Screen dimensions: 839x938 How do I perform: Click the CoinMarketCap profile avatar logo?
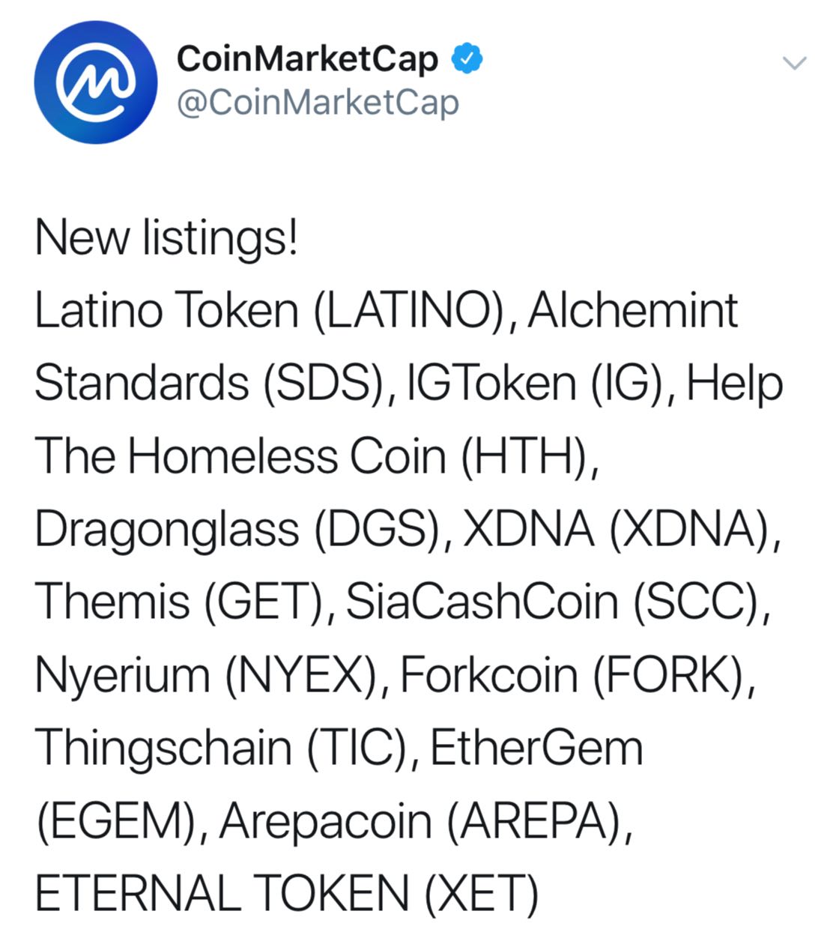(x=96, y=82)
